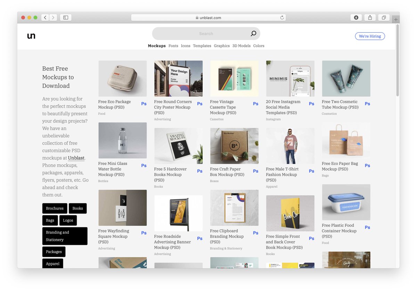Open the Fonts nav item
Viewport: 417px width, 291px height.
point(173,46)
